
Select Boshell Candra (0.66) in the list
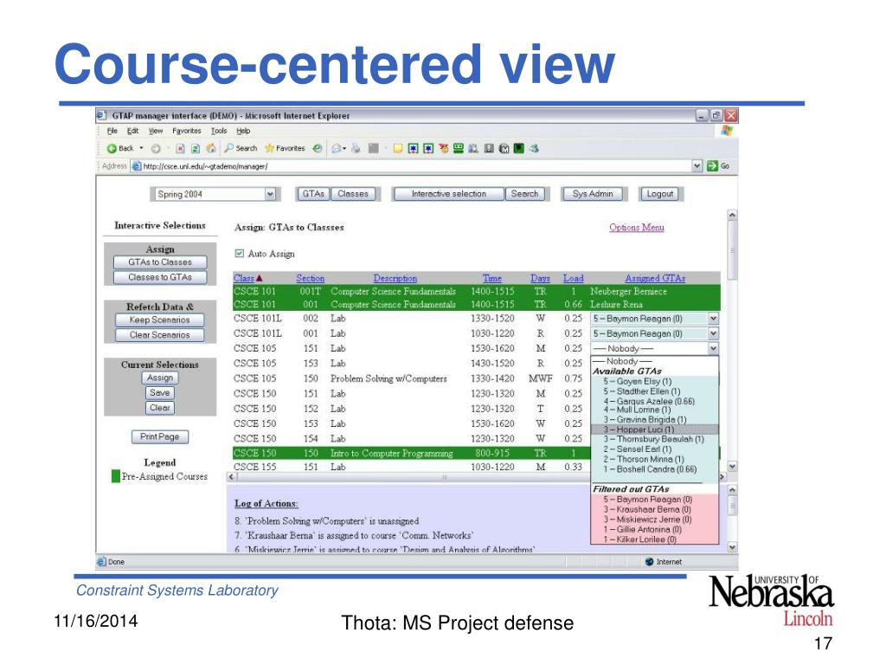[654, 469]
